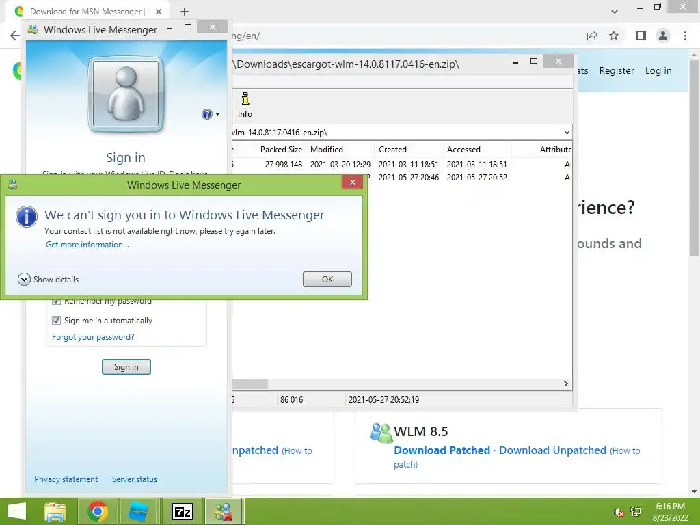Maximize the 7-Zip archive window
The image size is (700, 525).
coord(533,61)
